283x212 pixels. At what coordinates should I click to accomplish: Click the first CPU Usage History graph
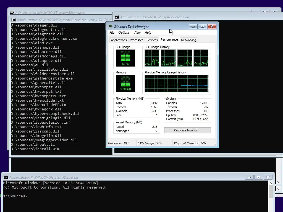point(152,58)
